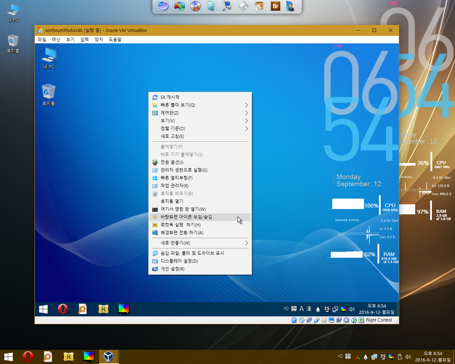
Task: Open 작업 관리자(K) from context menu
Action: pos(200,186)
